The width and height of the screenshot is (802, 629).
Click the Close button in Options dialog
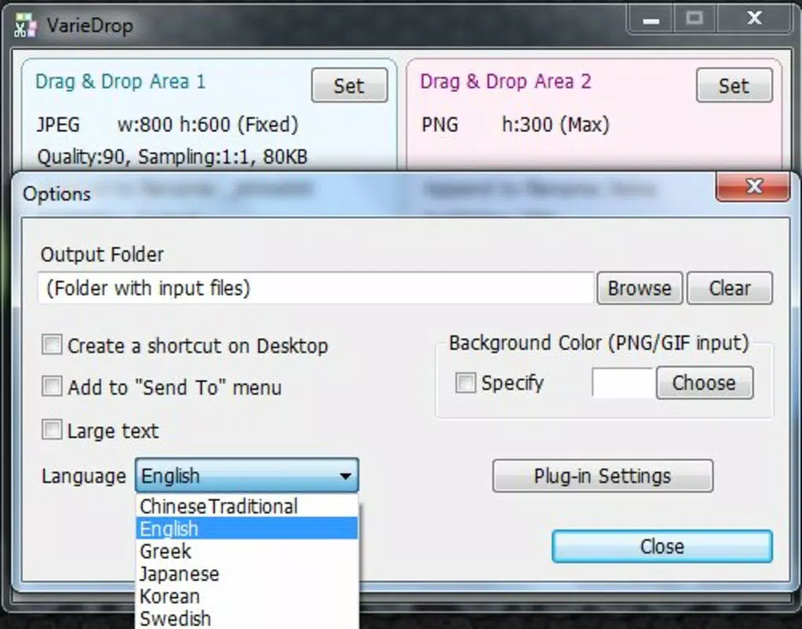(x=662, y=546)
